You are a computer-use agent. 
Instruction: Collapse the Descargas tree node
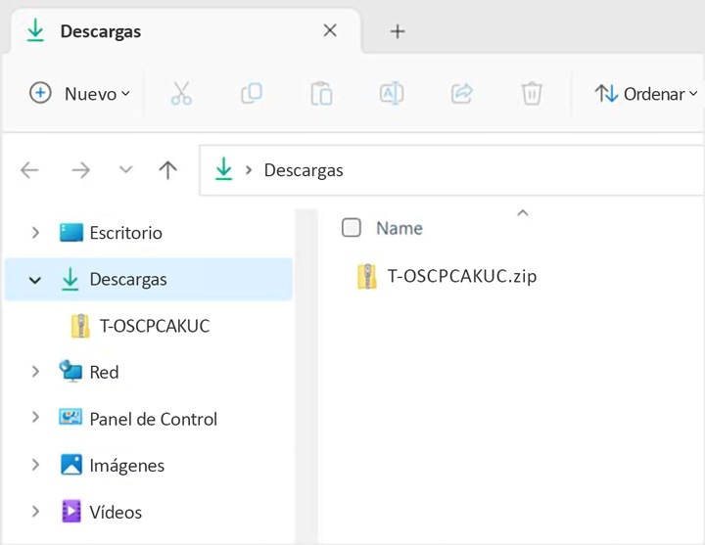(35, 281)
